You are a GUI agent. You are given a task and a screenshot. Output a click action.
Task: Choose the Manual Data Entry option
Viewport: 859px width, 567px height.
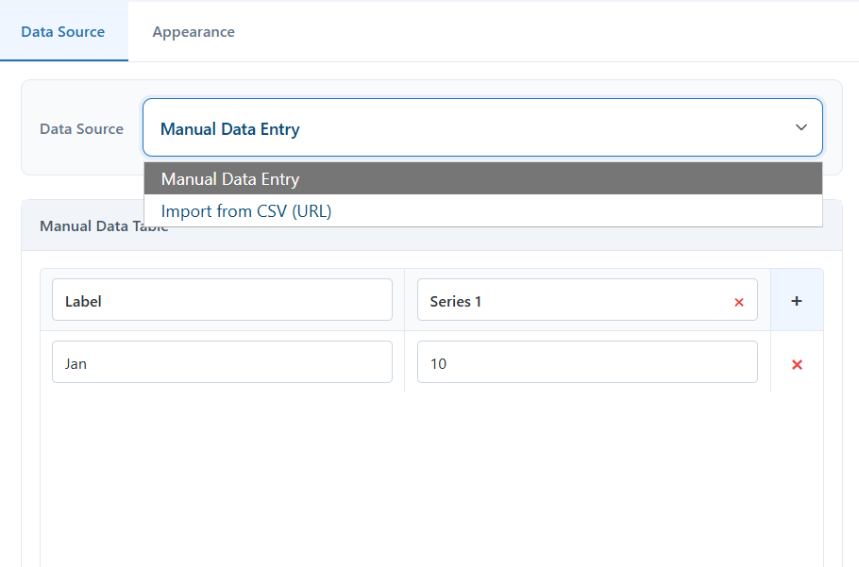coord(482,178)
